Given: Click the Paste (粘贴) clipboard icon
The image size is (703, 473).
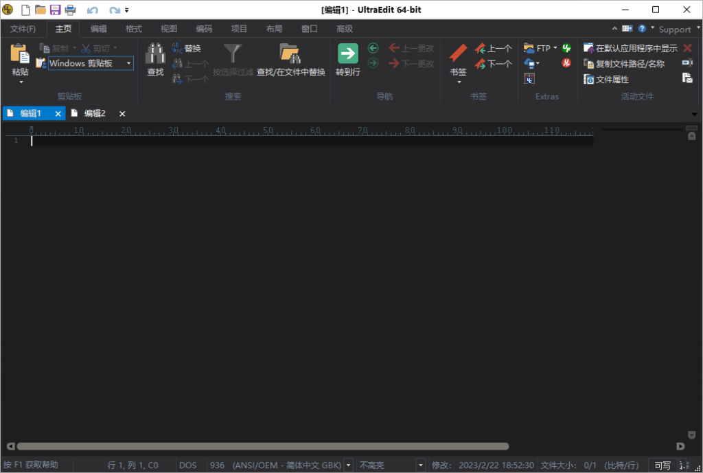Looking at the screenshot, I should pos(20,54).
